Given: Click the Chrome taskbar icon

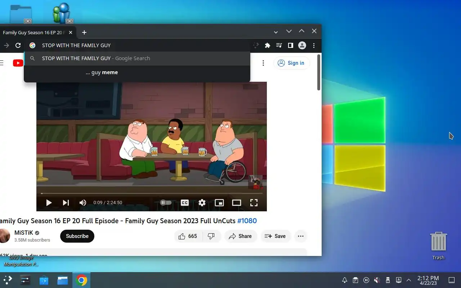Looking at the screenshot, I should pyautogui.click(x=81, y=280).
